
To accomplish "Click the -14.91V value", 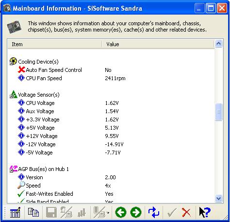I will [114, 144].
